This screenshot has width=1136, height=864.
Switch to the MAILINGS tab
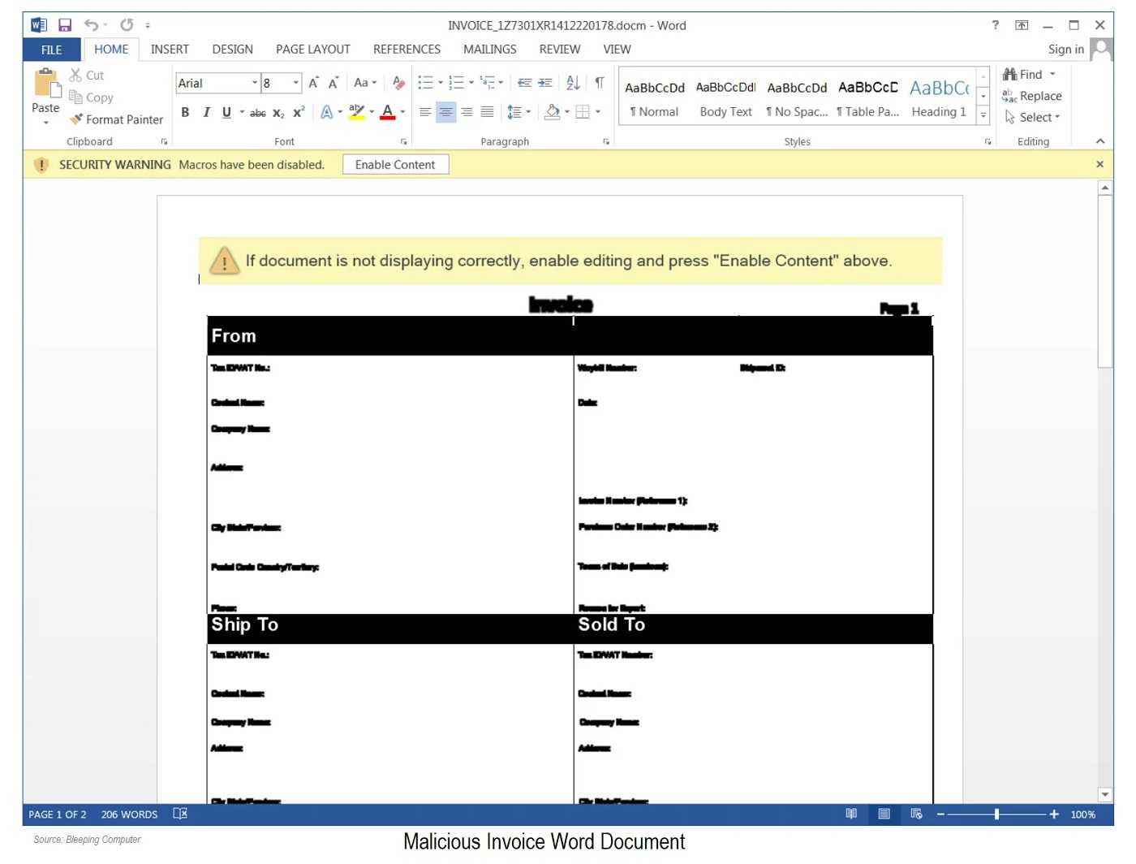tap(489, 50)
